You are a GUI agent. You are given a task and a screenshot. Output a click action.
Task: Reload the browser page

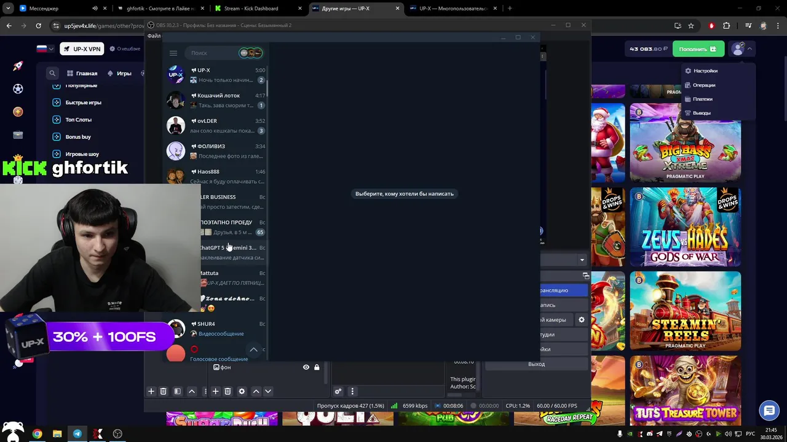[x=38, y=26]
